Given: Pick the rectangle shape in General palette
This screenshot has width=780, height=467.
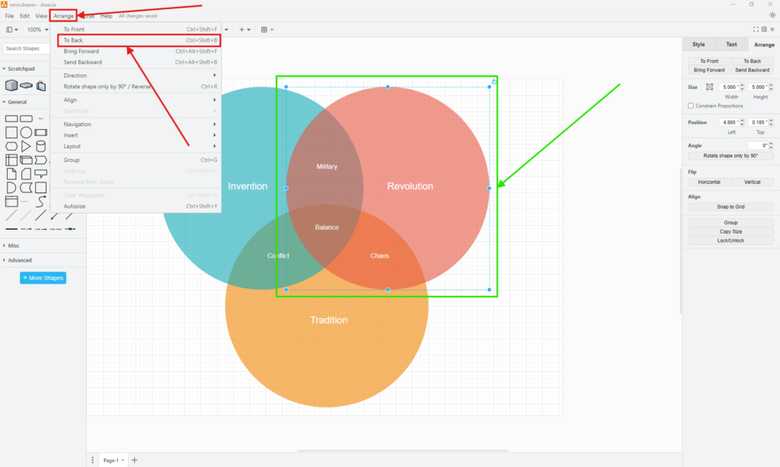Looking at the screenshot, I should (11, 119).
